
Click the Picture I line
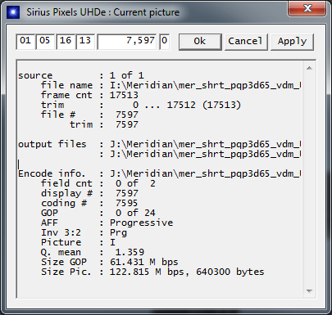click(x=78, y=242)
